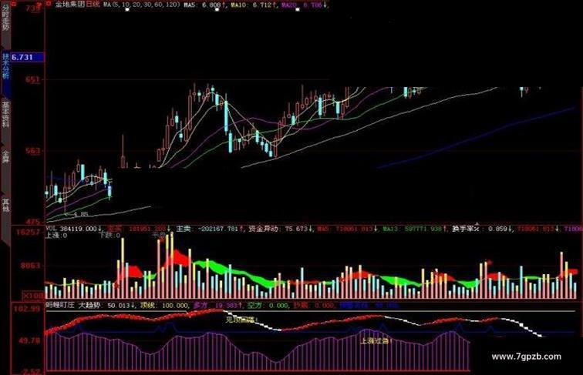Click the 下跌:0 counter label
The width and height of the screenshot is (583, 375).
(110, 236)
